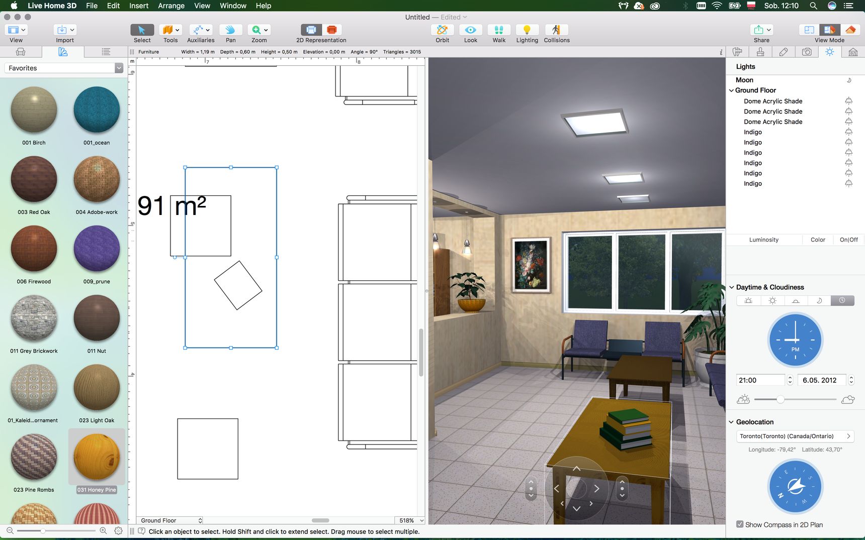Toggle Show Compass in 2D Plan

(740, 524)
